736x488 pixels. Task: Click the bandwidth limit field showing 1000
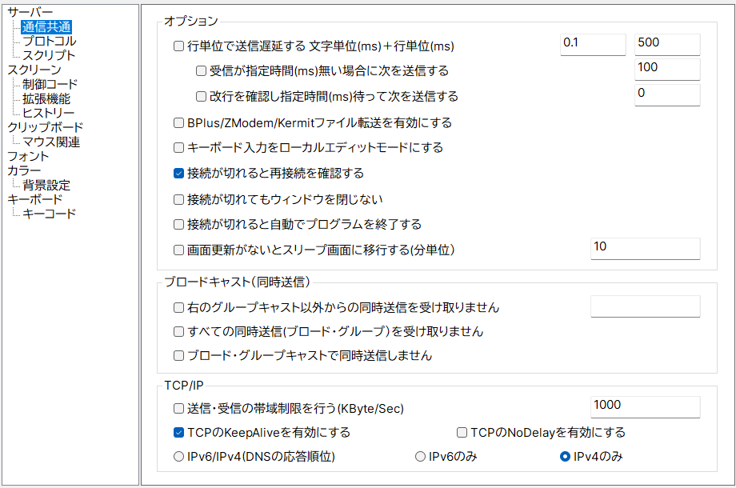tap(645, 406)
